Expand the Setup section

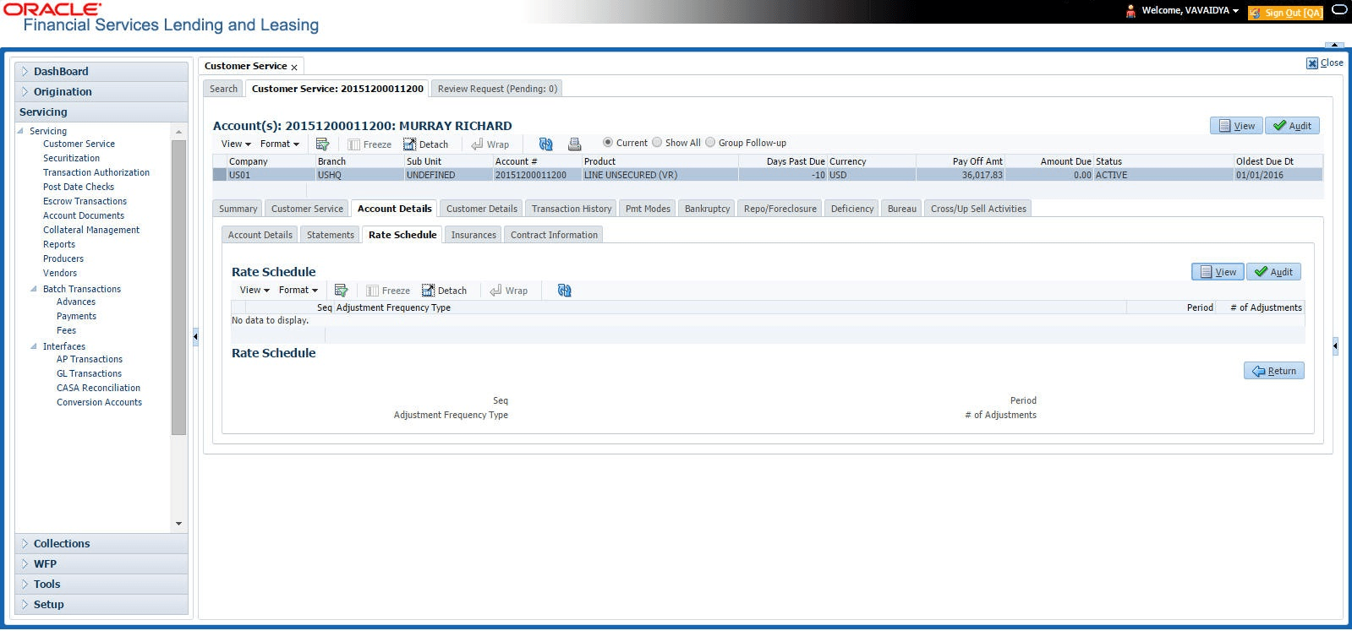[x=101, y=604]
